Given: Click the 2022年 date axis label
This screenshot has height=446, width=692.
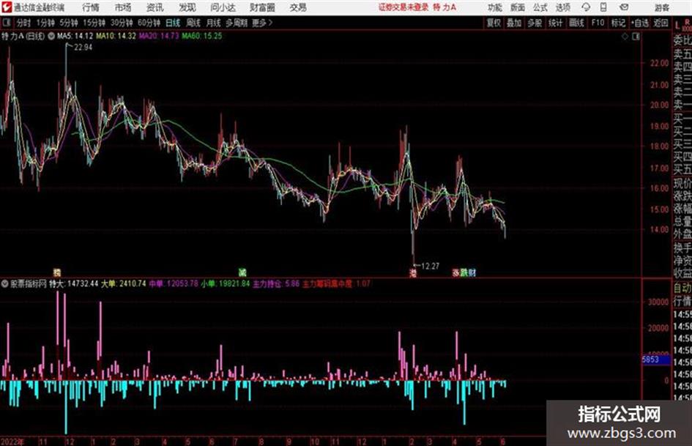Looking at the screenshot, I should coord(12,442).
